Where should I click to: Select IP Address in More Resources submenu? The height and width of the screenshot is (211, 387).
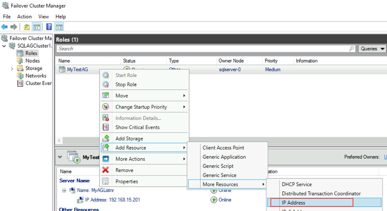click(293, 202)
